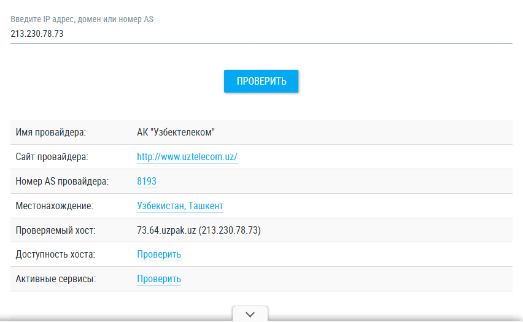Screen dimensions: 523x322
Task: Click Проверить link for Активные сервисы
Action: coord(159,279)
